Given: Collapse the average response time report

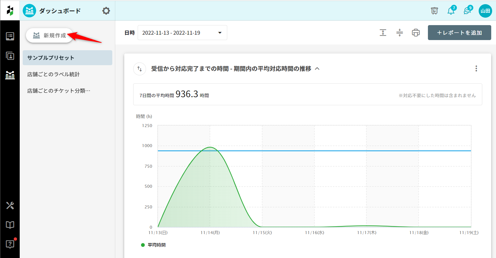Looking at the screenshot, I should click(x=317, y=69).
